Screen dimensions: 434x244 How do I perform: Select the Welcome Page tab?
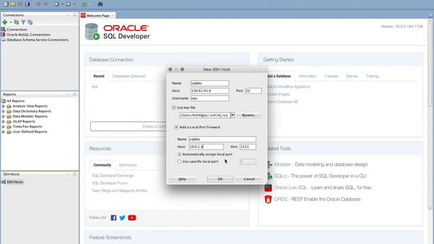(98, 16)
